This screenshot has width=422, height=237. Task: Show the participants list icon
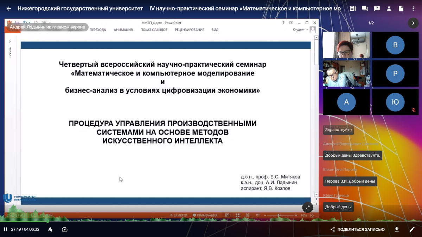point(389,8)
